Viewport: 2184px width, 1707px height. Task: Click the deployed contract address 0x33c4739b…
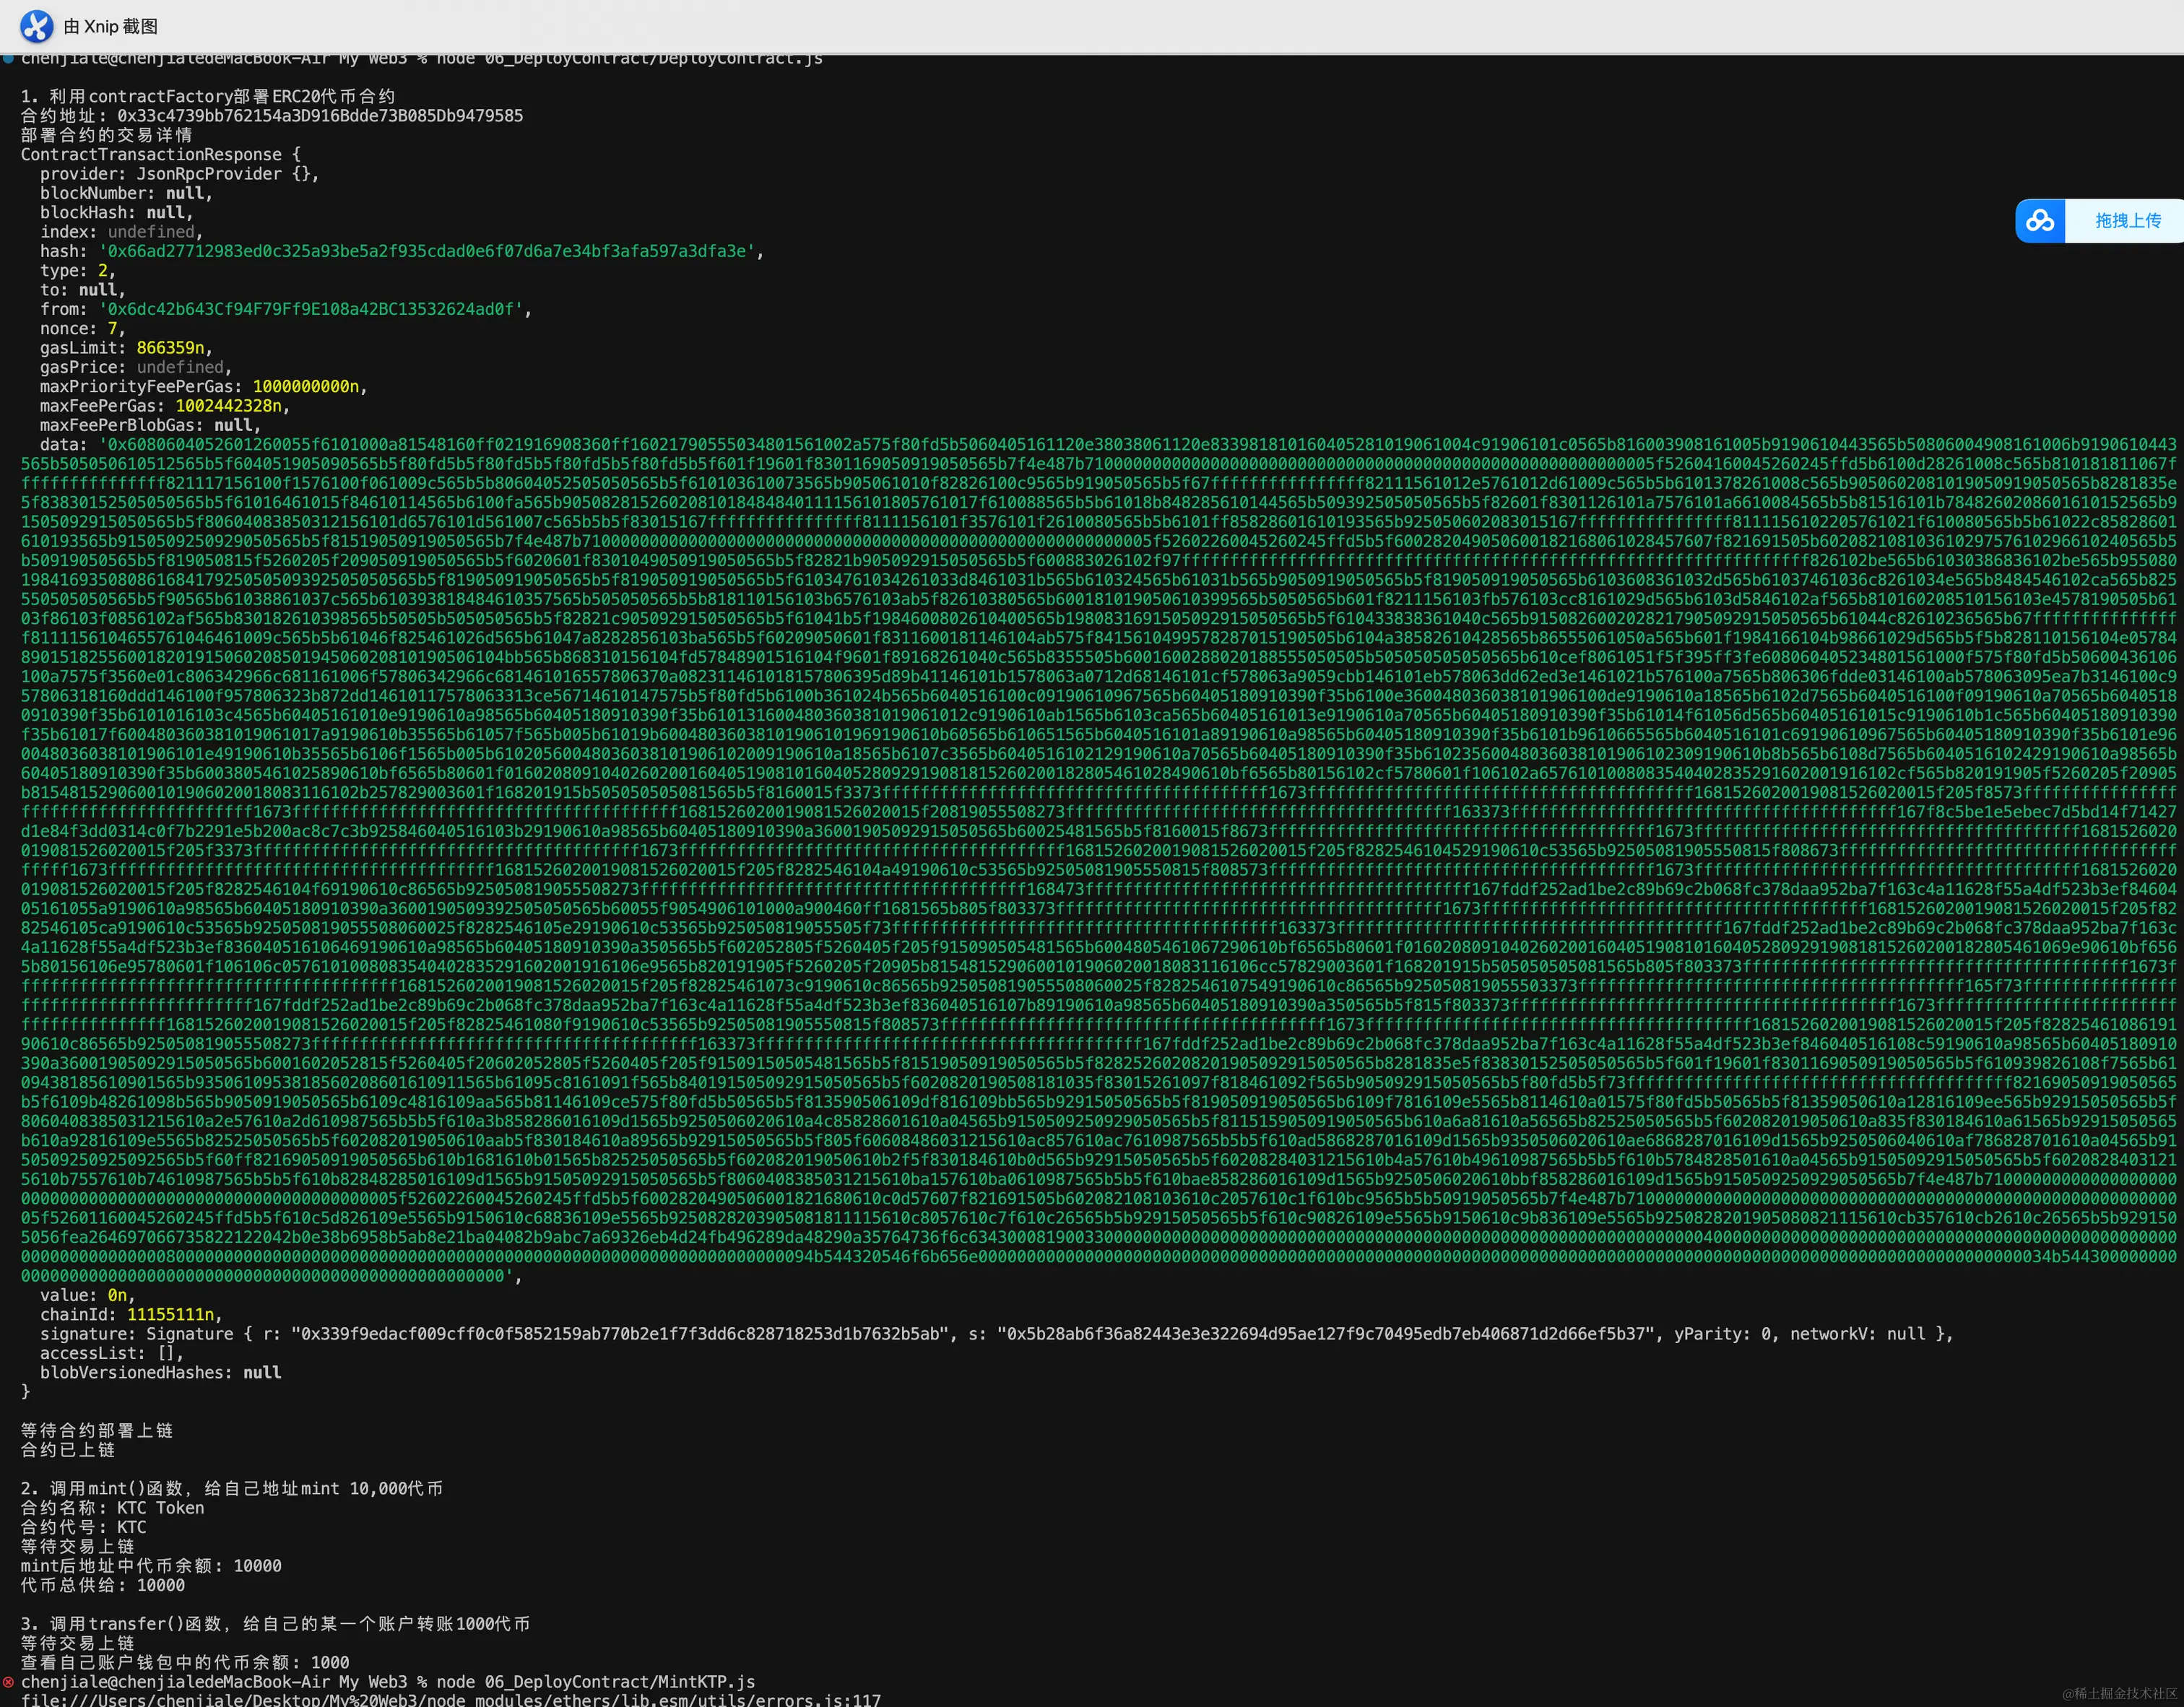(x=320, y=116)
